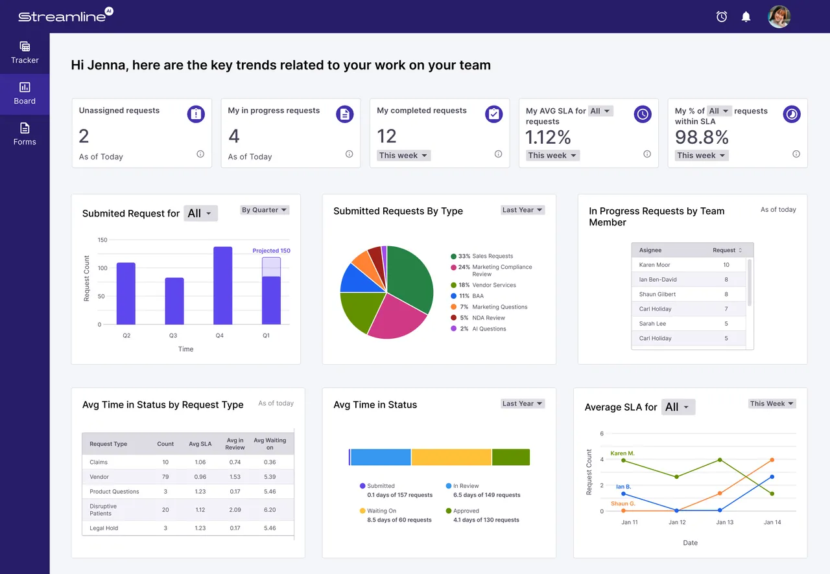Click the Q4 bar in the chart

[x=223, y=286]
